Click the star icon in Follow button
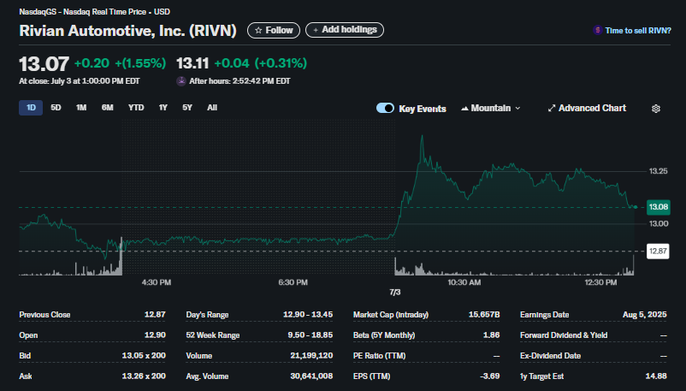 [258, 30]
